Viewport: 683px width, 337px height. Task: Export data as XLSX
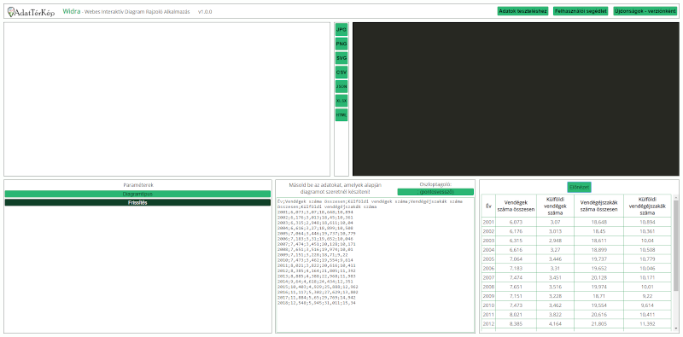click(x=341, y=101)
